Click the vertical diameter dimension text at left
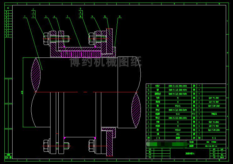The image size is (233, 164). point(22,92)
